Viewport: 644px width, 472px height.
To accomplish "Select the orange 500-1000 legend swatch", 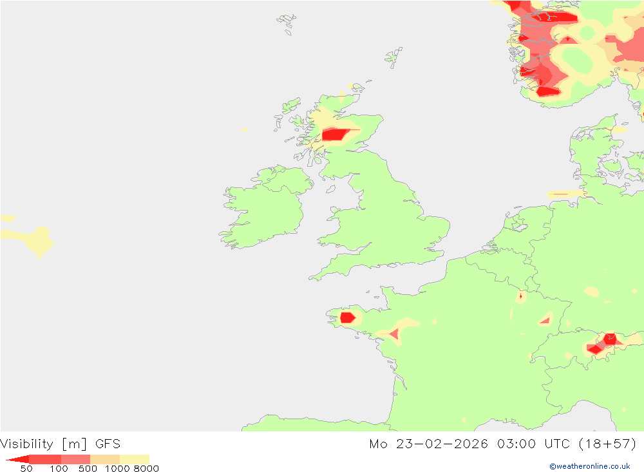I will coord(105,459).
